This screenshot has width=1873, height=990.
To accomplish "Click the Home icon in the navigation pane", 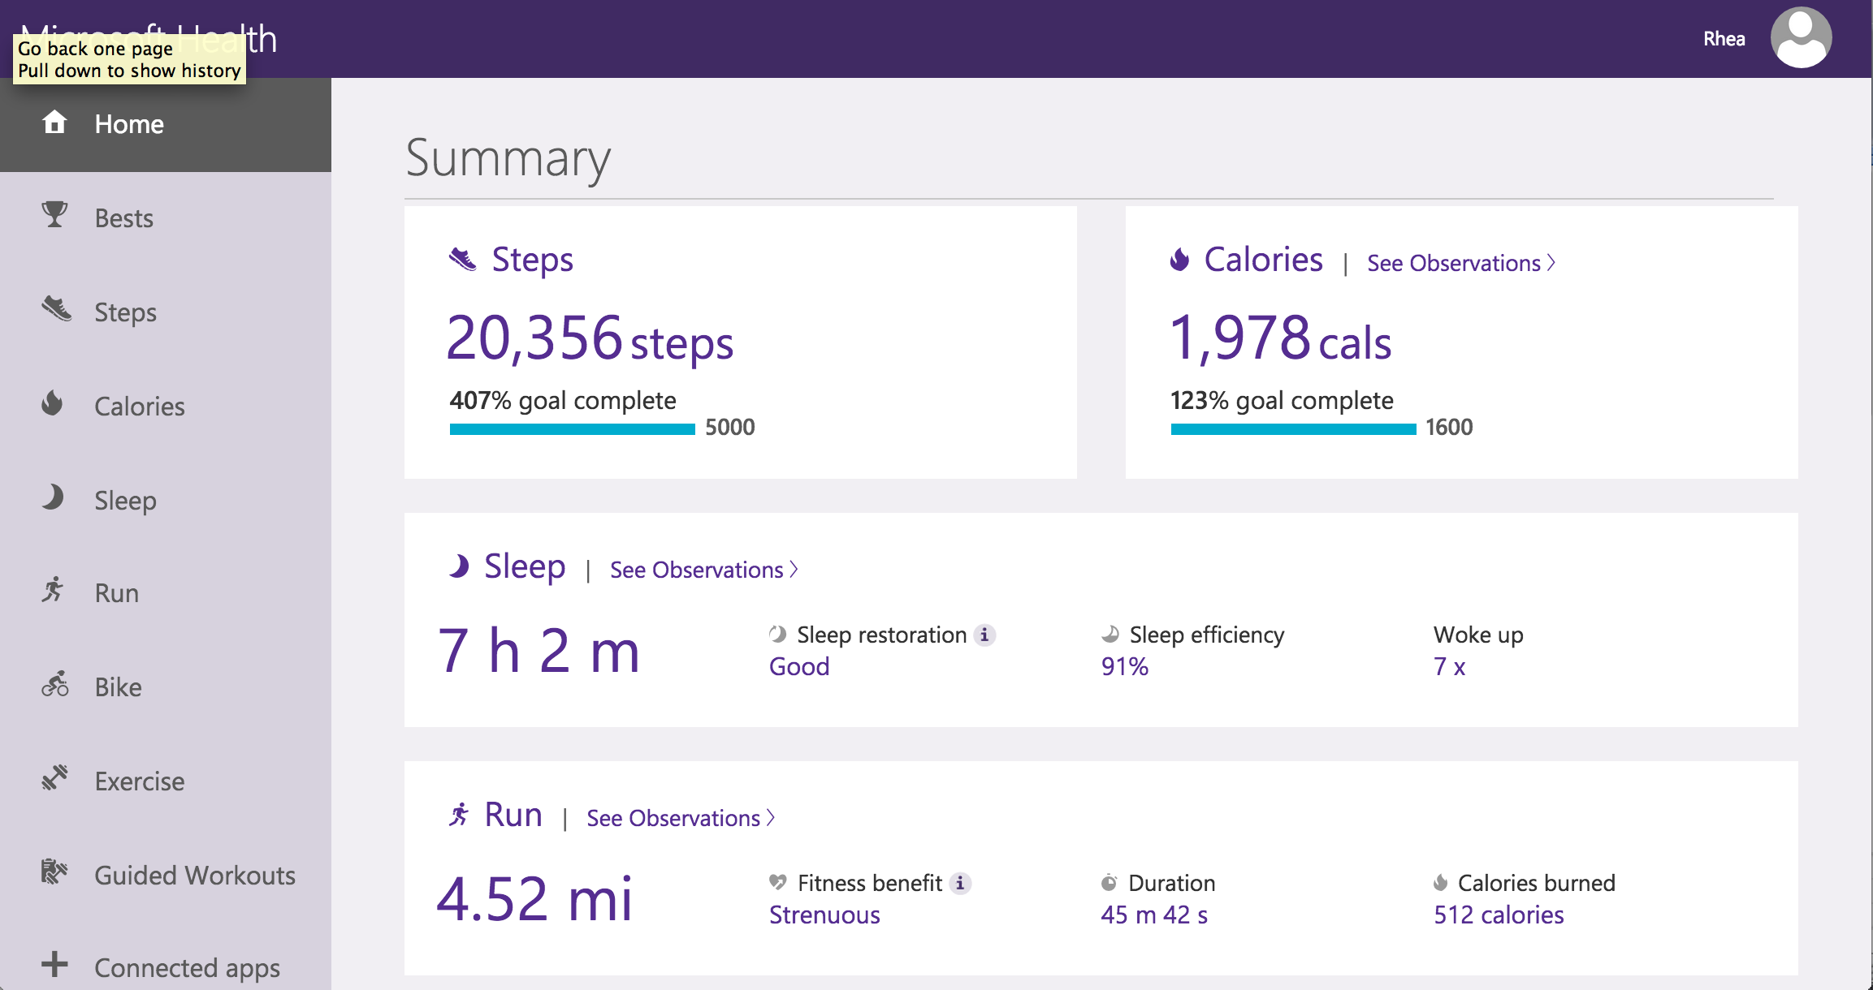I will point(54,123).
